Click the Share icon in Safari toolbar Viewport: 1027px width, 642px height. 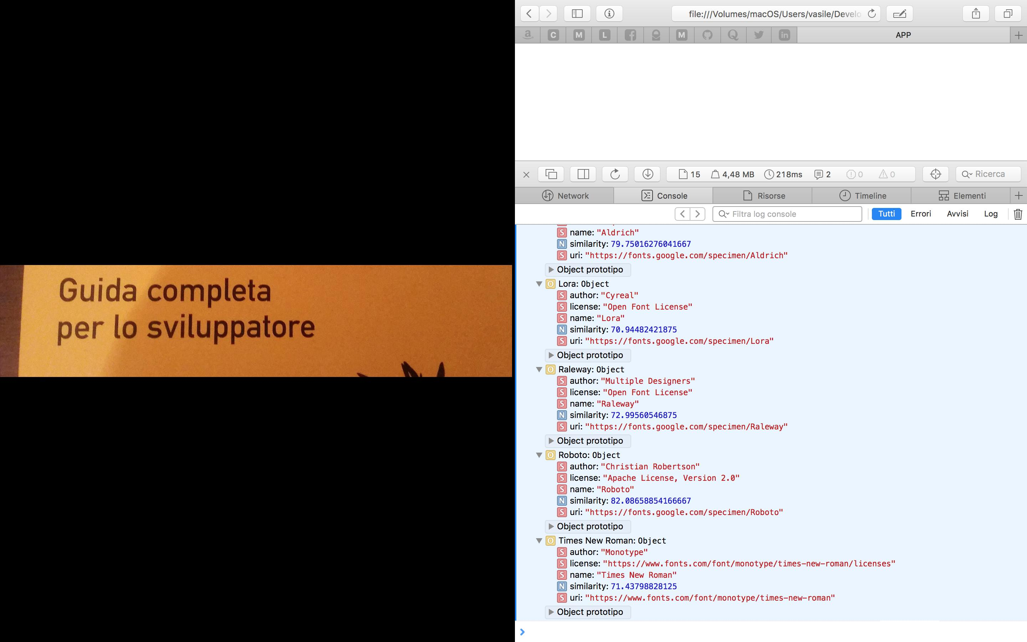(x=976, y=14)
